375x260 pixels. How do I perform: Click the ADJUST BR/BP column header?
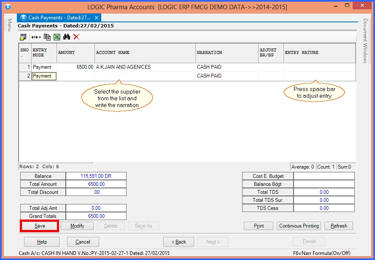271,53
